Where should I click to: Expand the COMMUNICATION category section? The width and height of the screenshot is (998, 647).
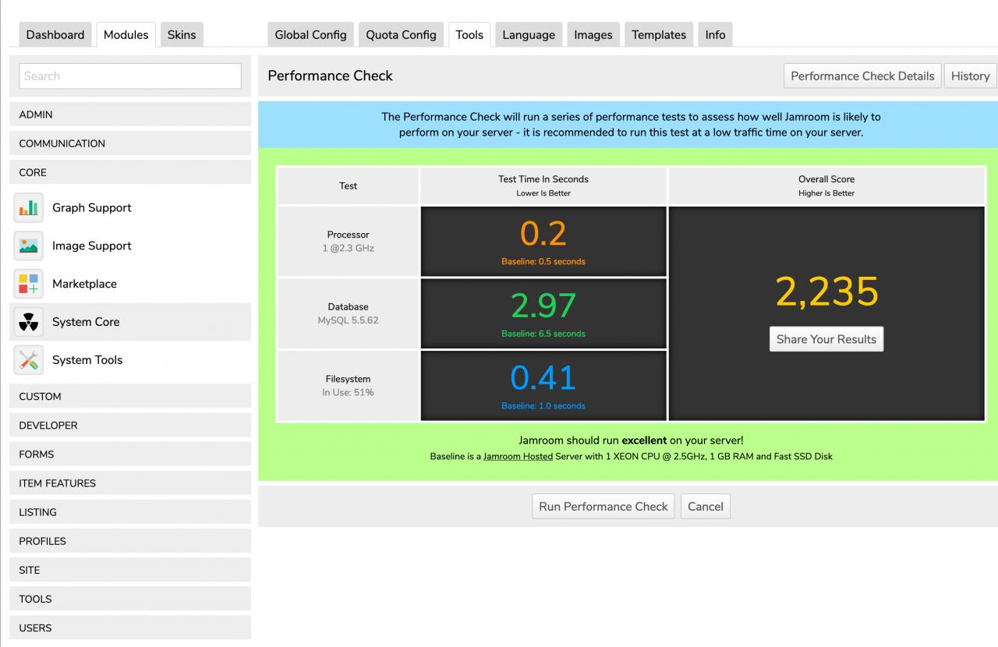129,143
